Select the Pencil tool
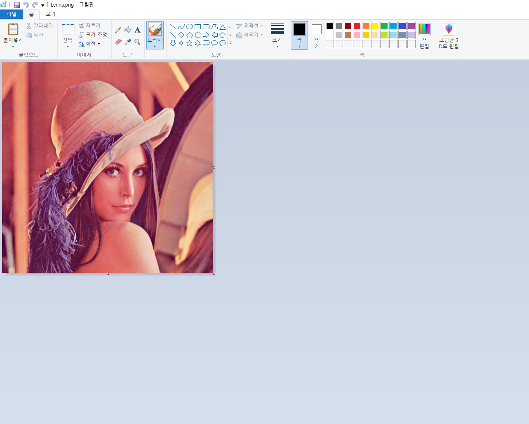This screenshot has width=529, height=424. 118,30
